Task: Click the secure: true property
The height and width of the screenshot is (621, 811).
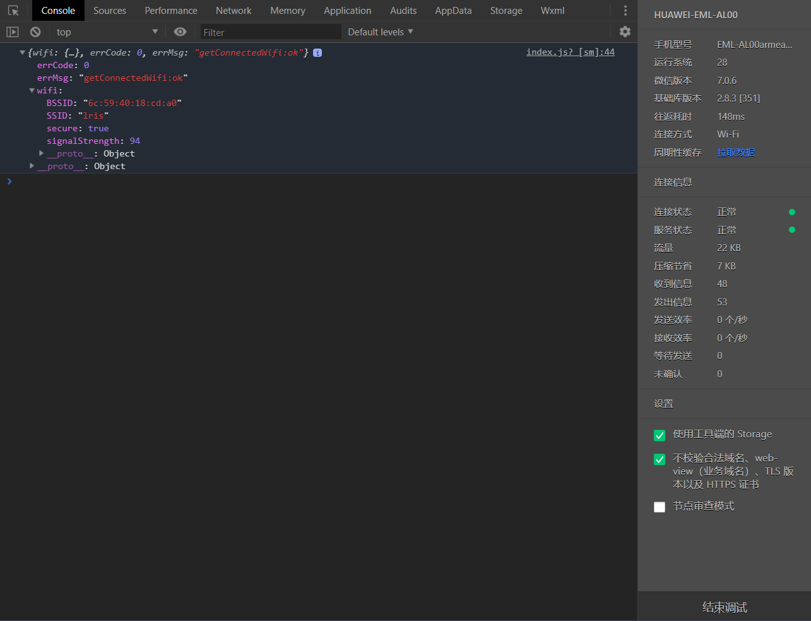Action: tap(78, 128)
